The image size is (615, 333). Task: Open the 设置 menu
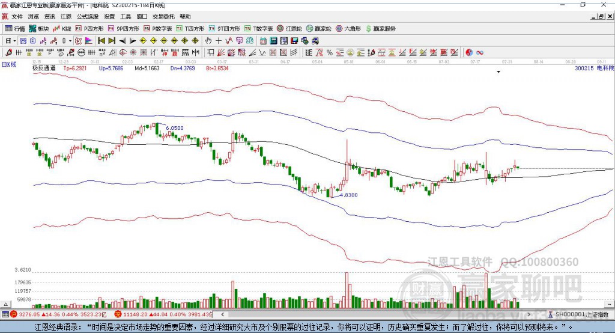(109, 16)
